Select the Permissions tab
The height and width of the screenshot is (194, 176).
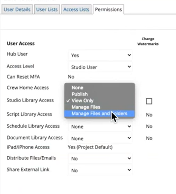coord(109,9)
